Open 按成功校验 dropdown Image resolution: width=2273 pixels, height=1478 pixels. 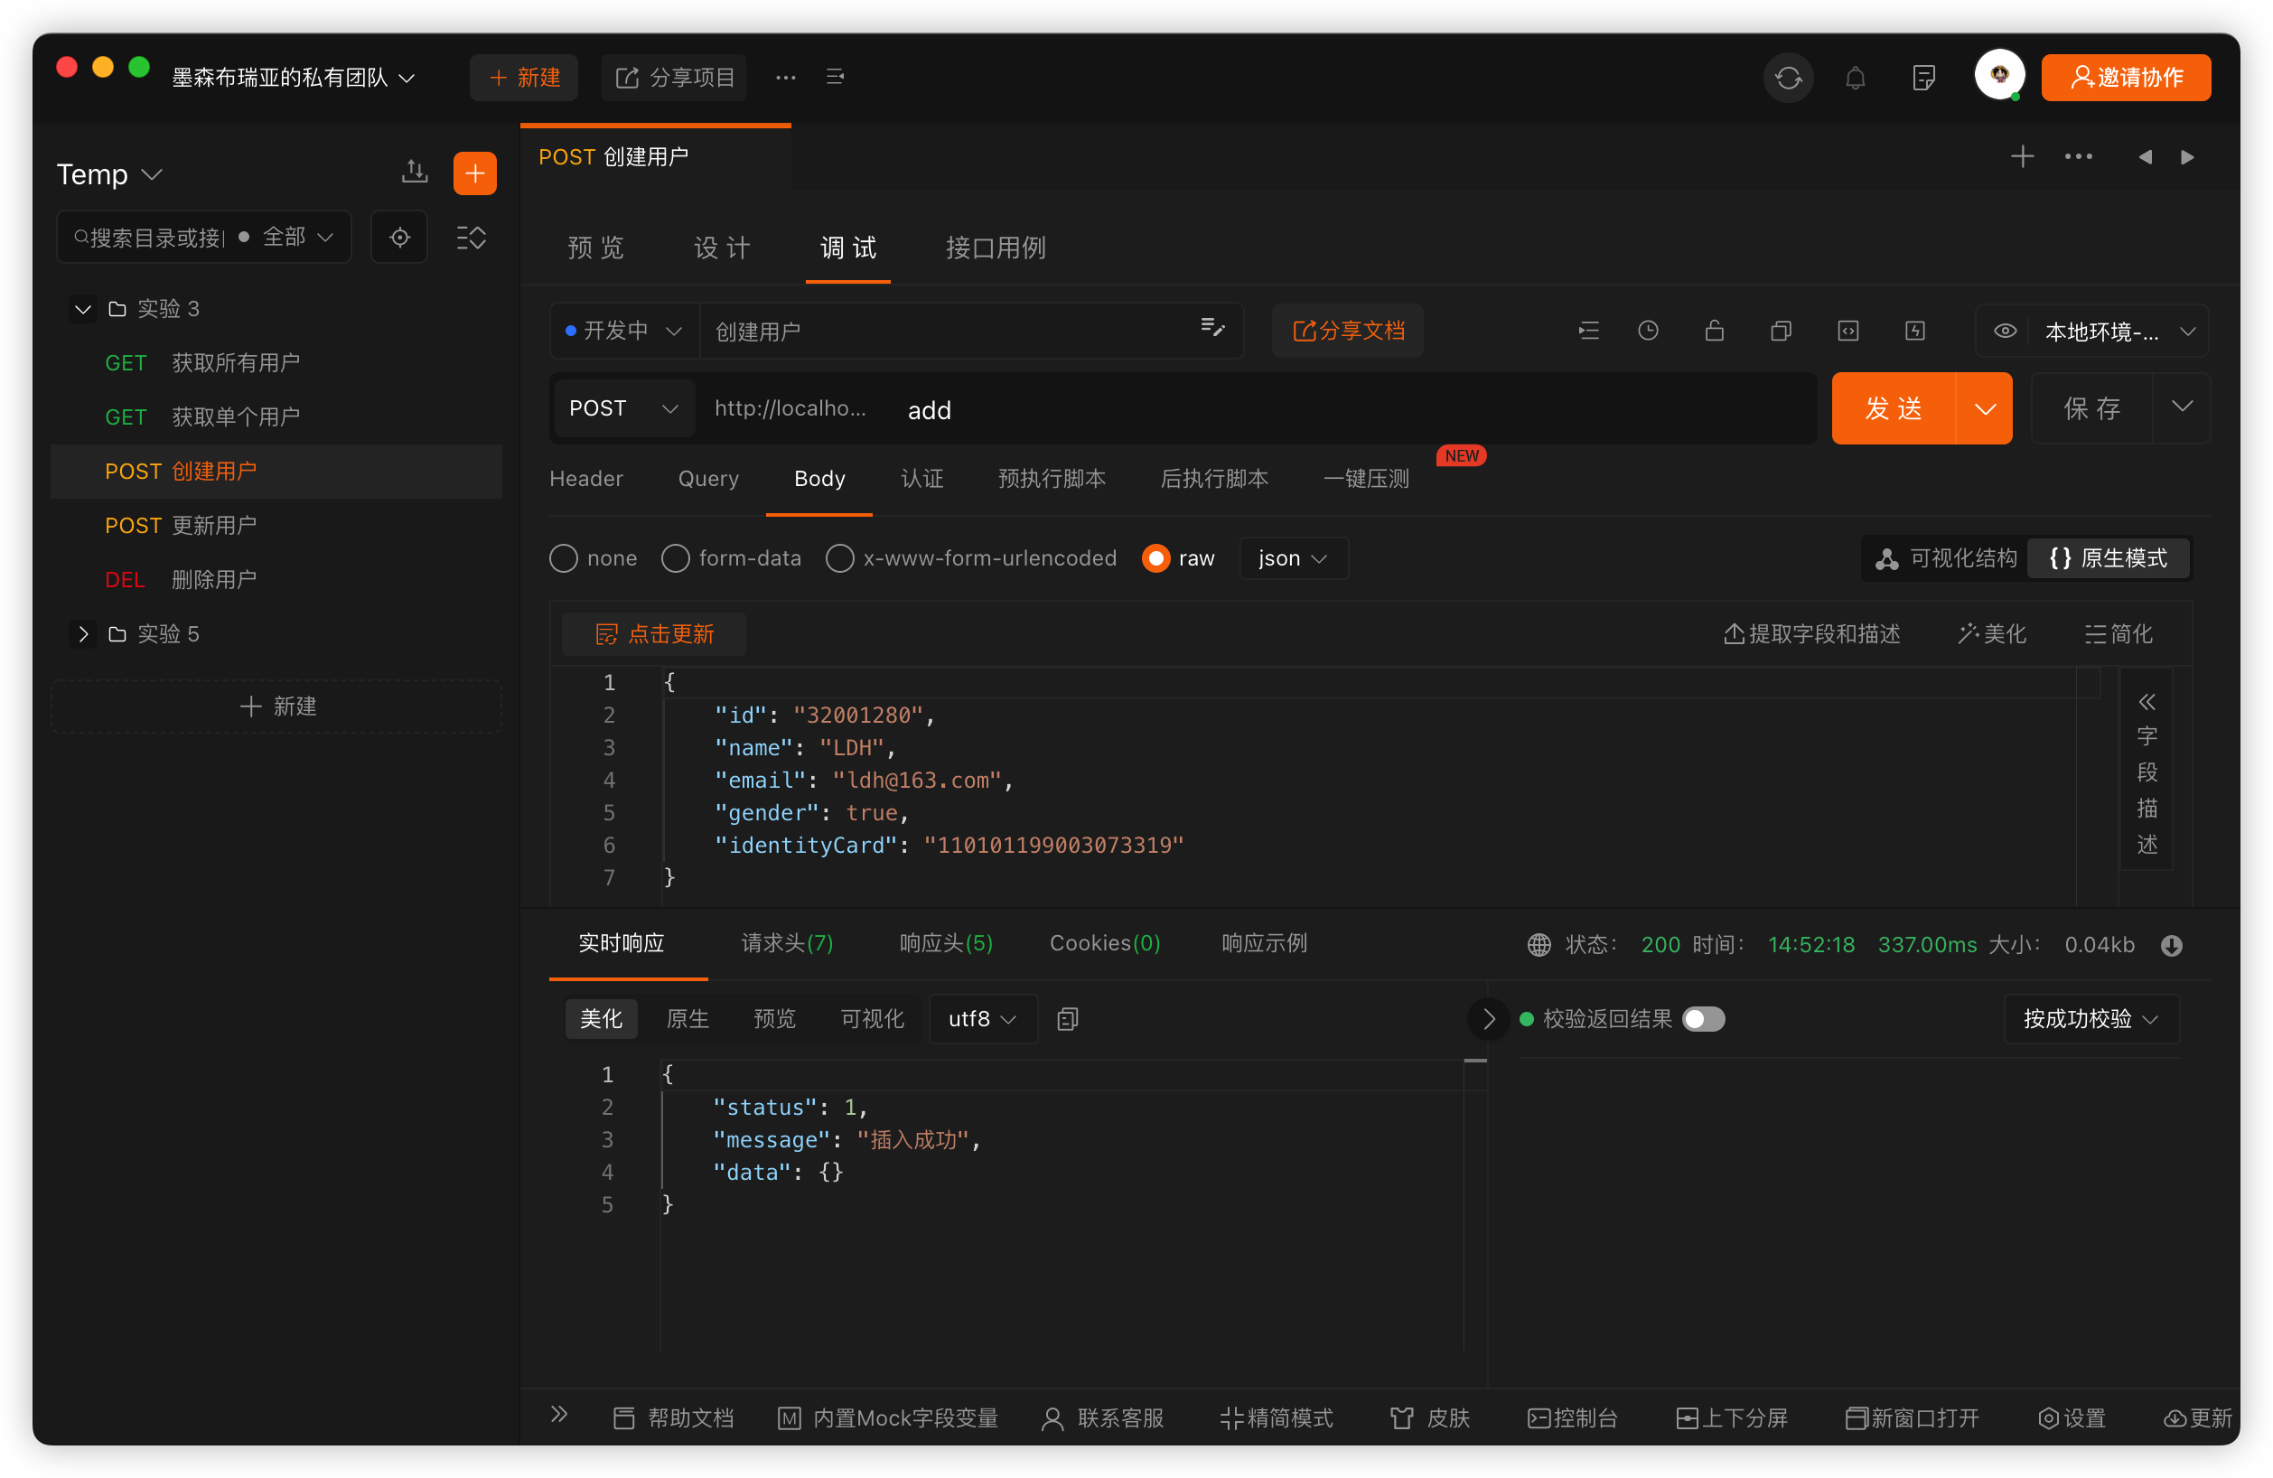click(x=2091, y=1019)
